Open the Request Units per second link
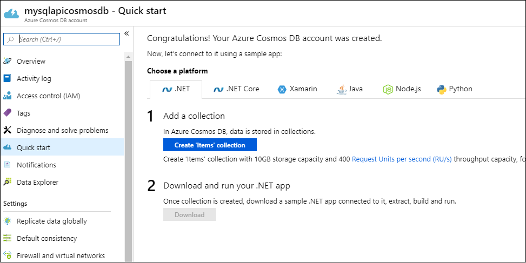 (x=402, y=159)
